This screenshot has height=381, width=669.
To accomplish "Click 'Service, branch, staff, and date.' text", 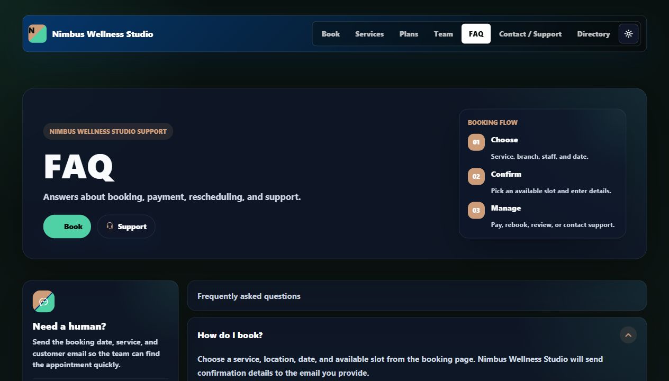I will click(x=540, y=157).
